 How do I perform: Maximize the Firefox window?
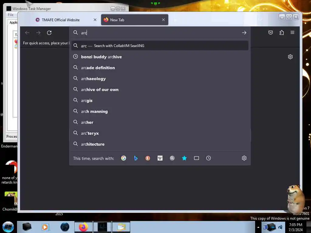coord(289,17)
